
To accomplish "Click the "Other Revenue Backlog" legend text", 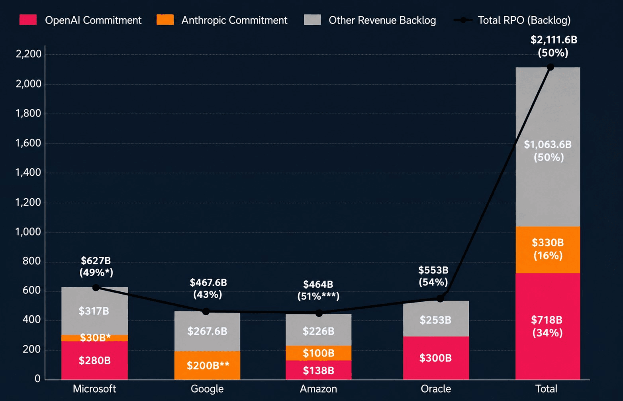I will click(x=382, y=20).
